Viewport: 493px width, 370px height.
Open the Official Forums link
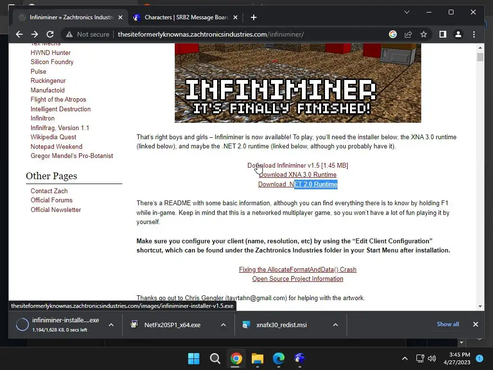pos(51,200)
